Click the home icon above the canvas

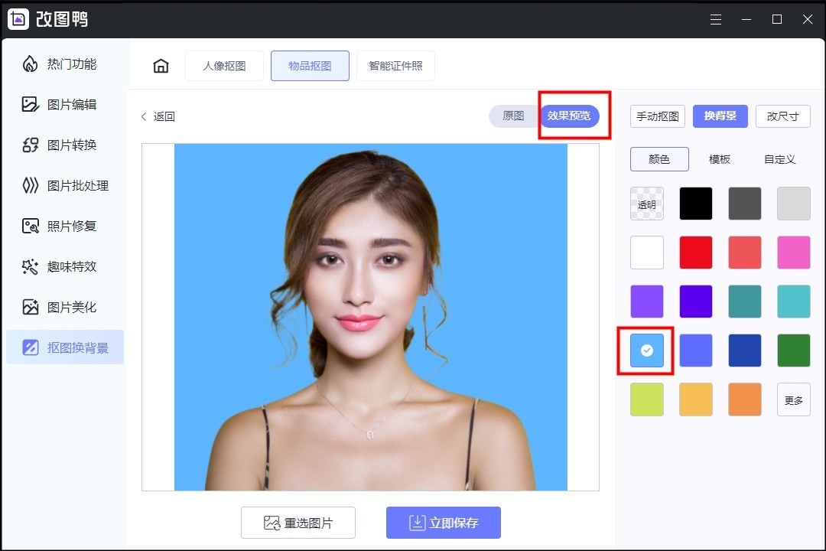(161, 66)
